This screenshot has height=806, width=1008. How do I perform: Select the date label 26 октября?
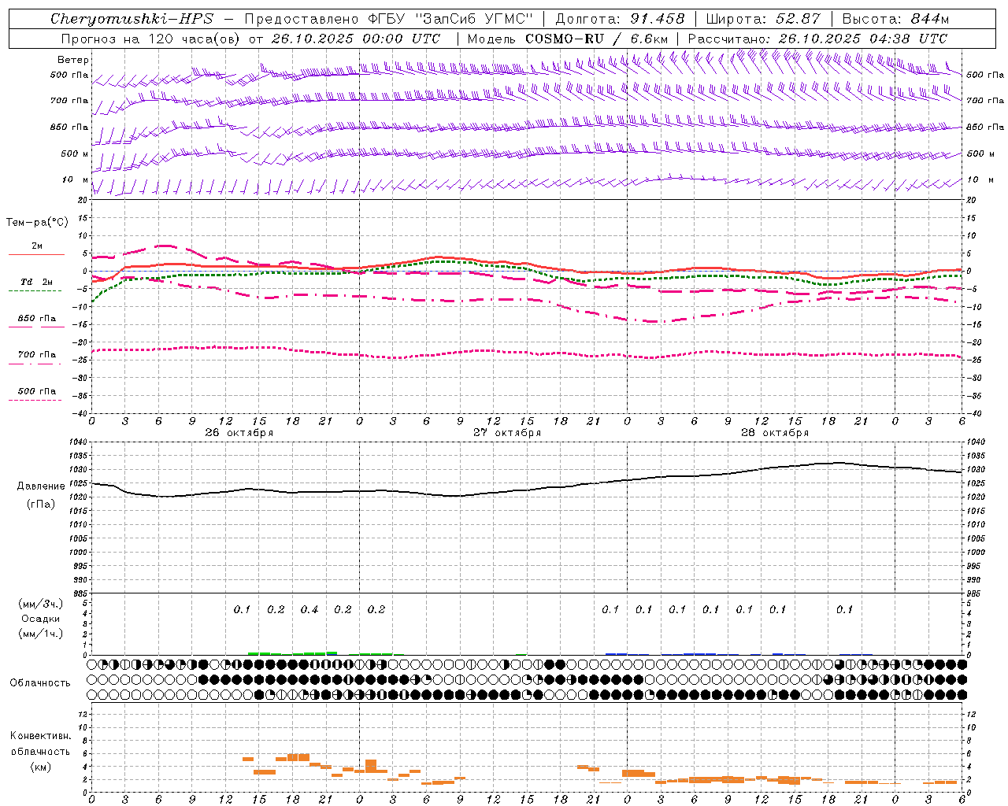coord(239,433)
